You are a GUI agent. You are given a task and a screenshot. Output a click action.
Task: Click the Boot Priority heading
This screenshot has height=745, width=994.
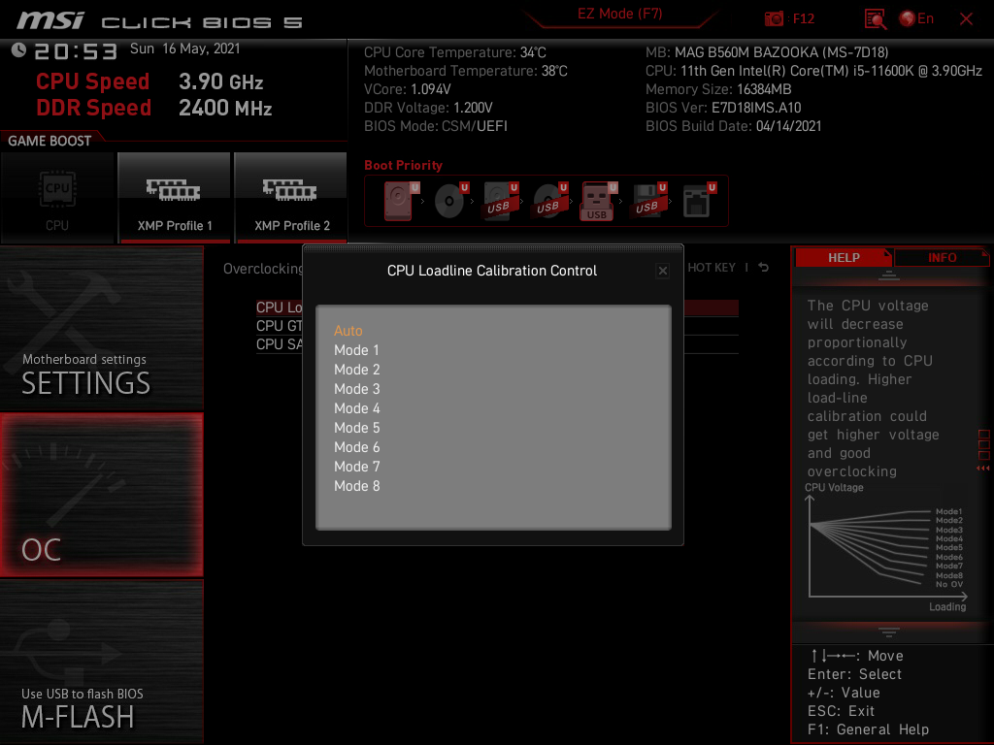(403, 165)
